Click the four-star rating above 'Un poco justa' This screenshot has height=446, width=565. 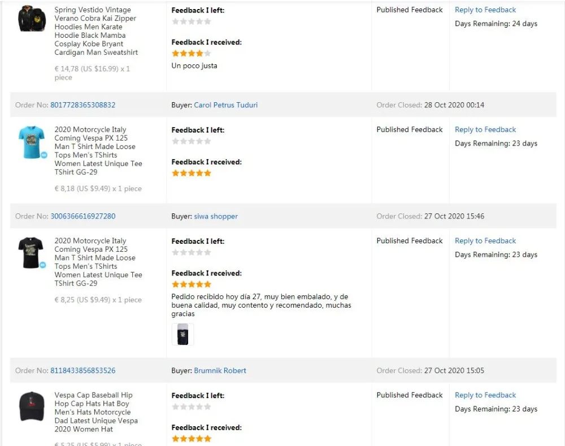click(x=191, y=54)
